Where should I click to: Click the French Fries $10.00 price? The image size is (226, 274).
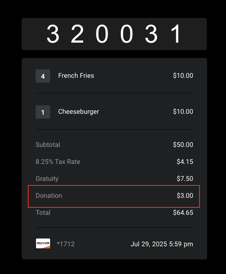point(183,76)
